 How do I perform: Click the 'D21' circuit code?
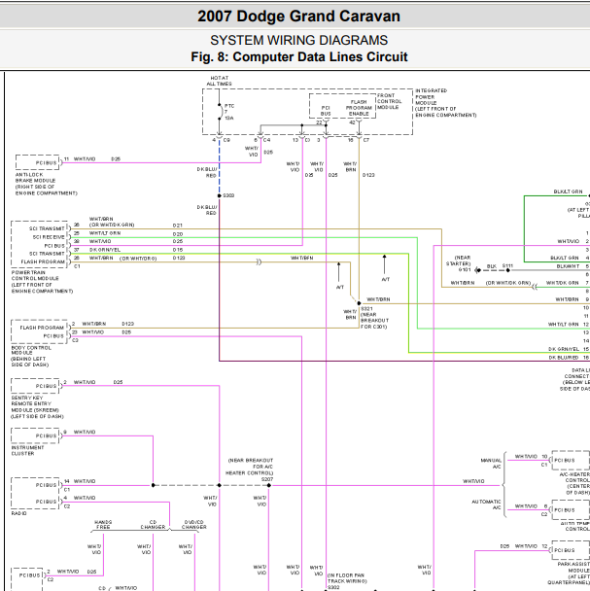[x=178, y=226]
